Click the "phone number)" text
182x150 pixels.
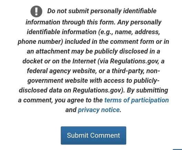coord(40,42)
